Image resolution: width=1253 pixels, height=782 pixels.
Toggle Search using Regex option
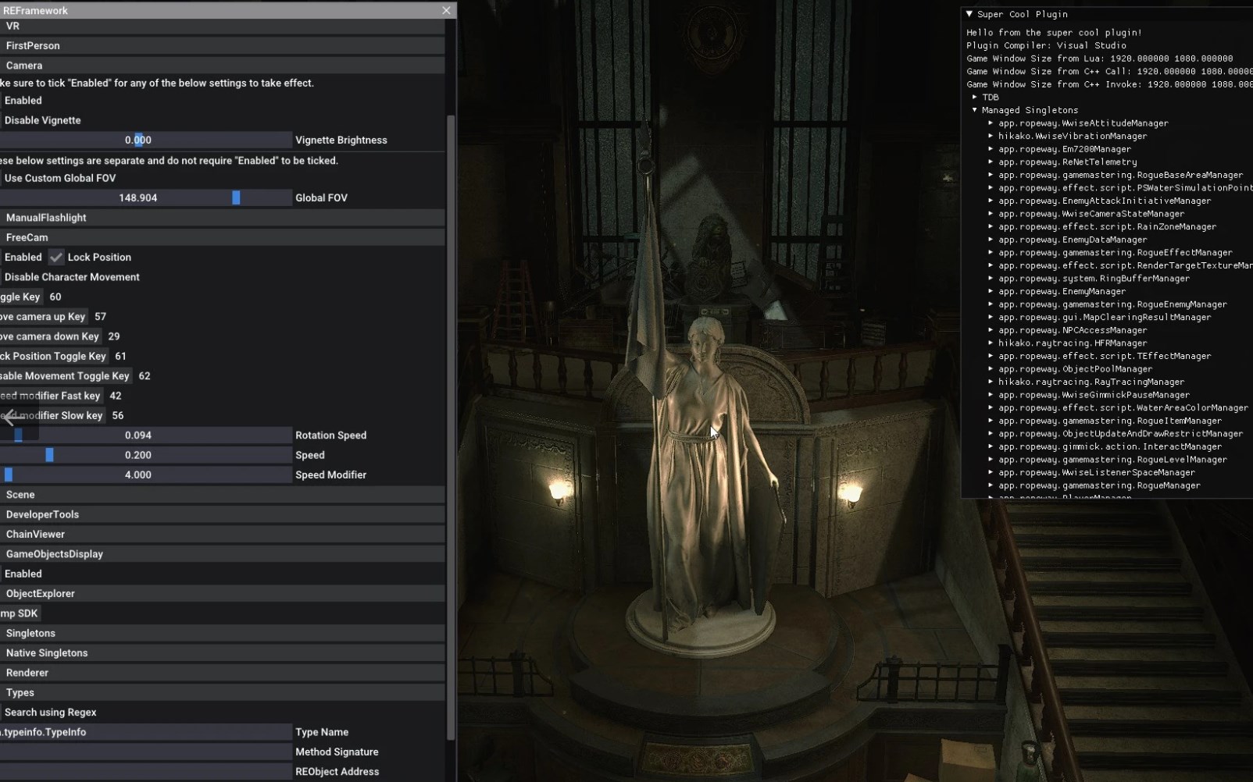[x=50, y=713]
